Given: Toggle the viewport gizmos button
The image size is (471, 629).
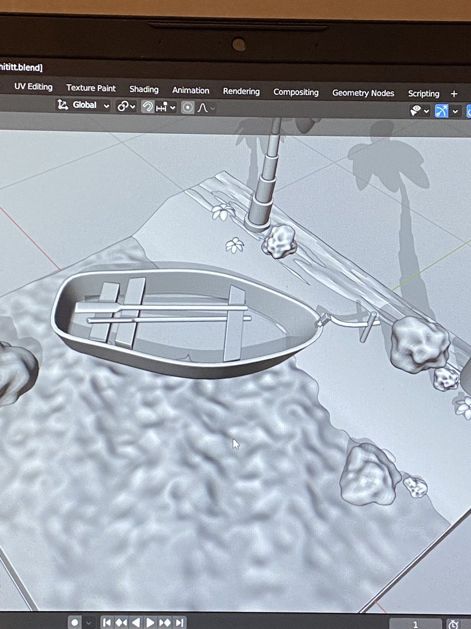Looking at the screenshot, I should coord(442,111).
